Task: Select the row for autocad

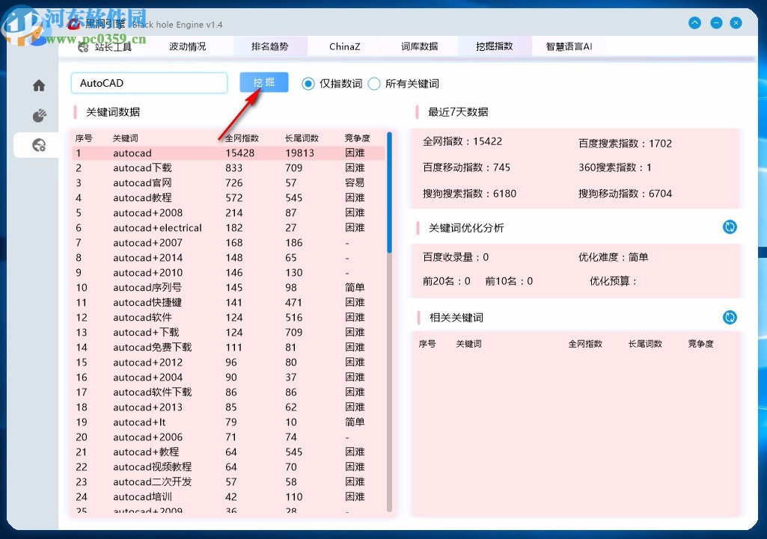Action: pyautogui.click(x=229, y=153)
